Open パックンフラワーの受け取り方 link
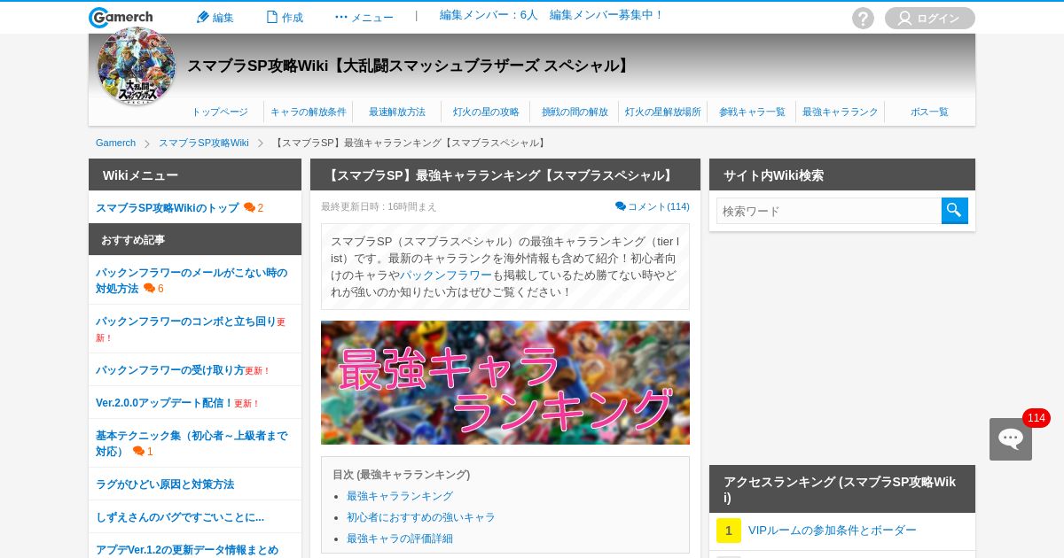Viewport: 1064px width, 558px height. (x=170, y=370)
